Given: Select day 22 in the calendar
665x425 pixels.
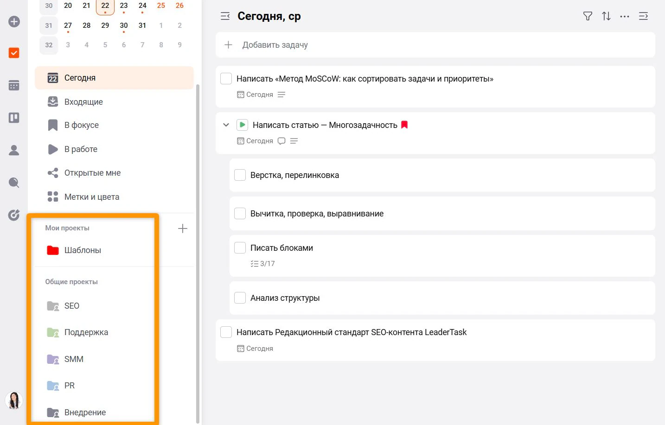Looking at the screenshot, I should 105,6.
